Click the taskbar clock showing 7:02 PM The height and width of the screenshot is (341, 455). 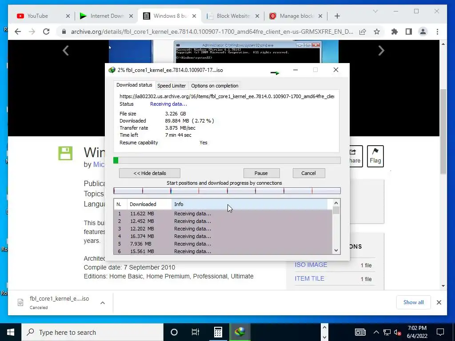tap(417, 332)
